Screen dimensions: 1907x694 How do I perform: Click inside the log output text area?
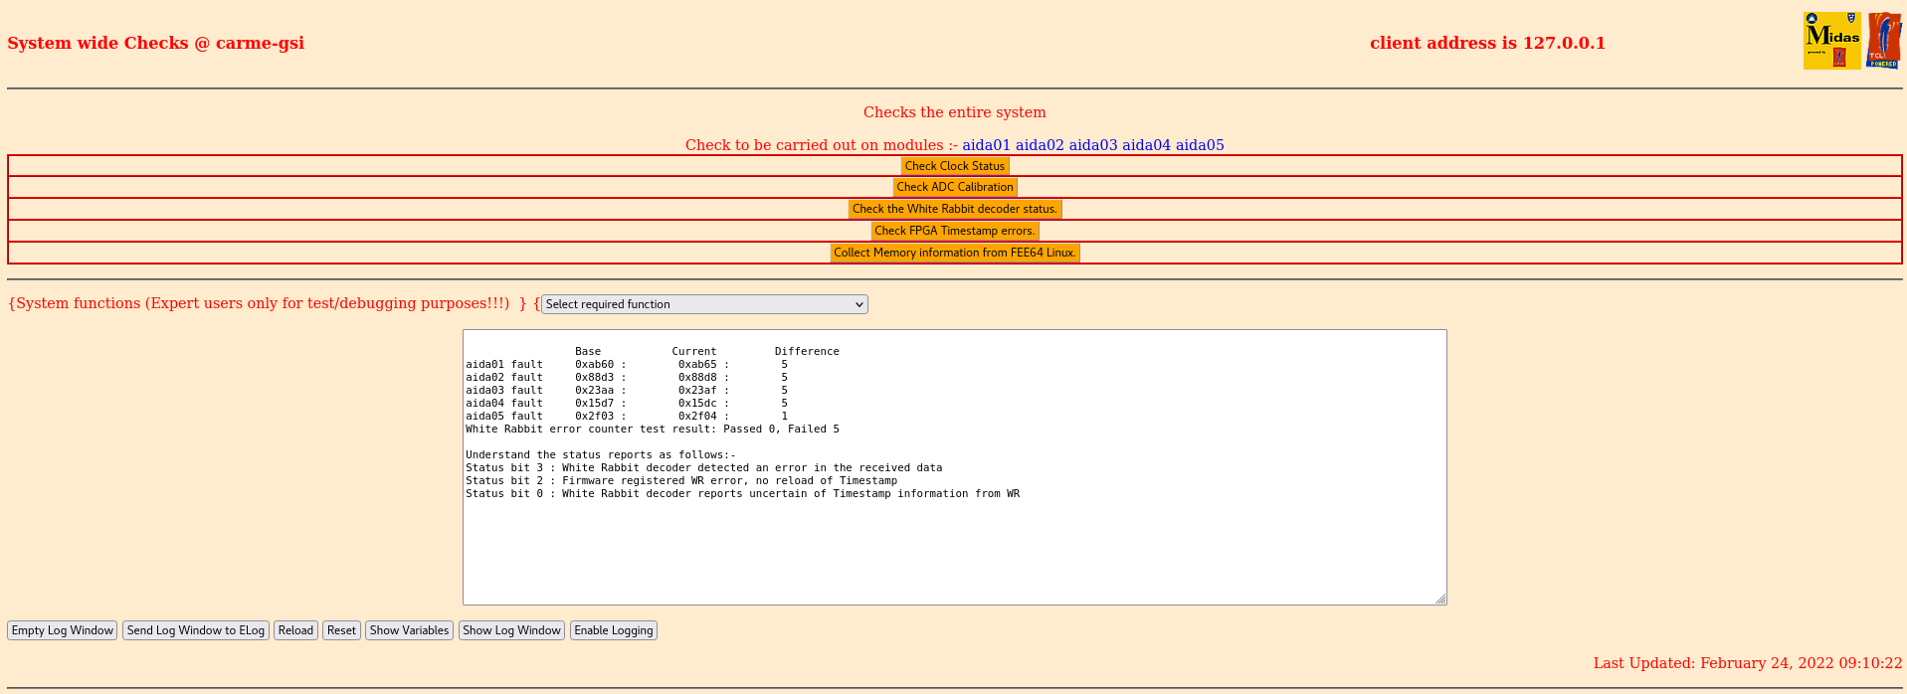954,547
